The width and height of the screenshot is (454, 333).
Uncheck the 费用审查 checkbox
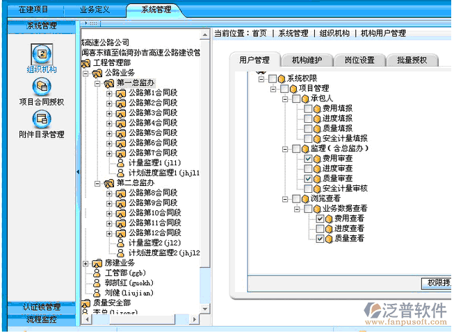(308, 159)
